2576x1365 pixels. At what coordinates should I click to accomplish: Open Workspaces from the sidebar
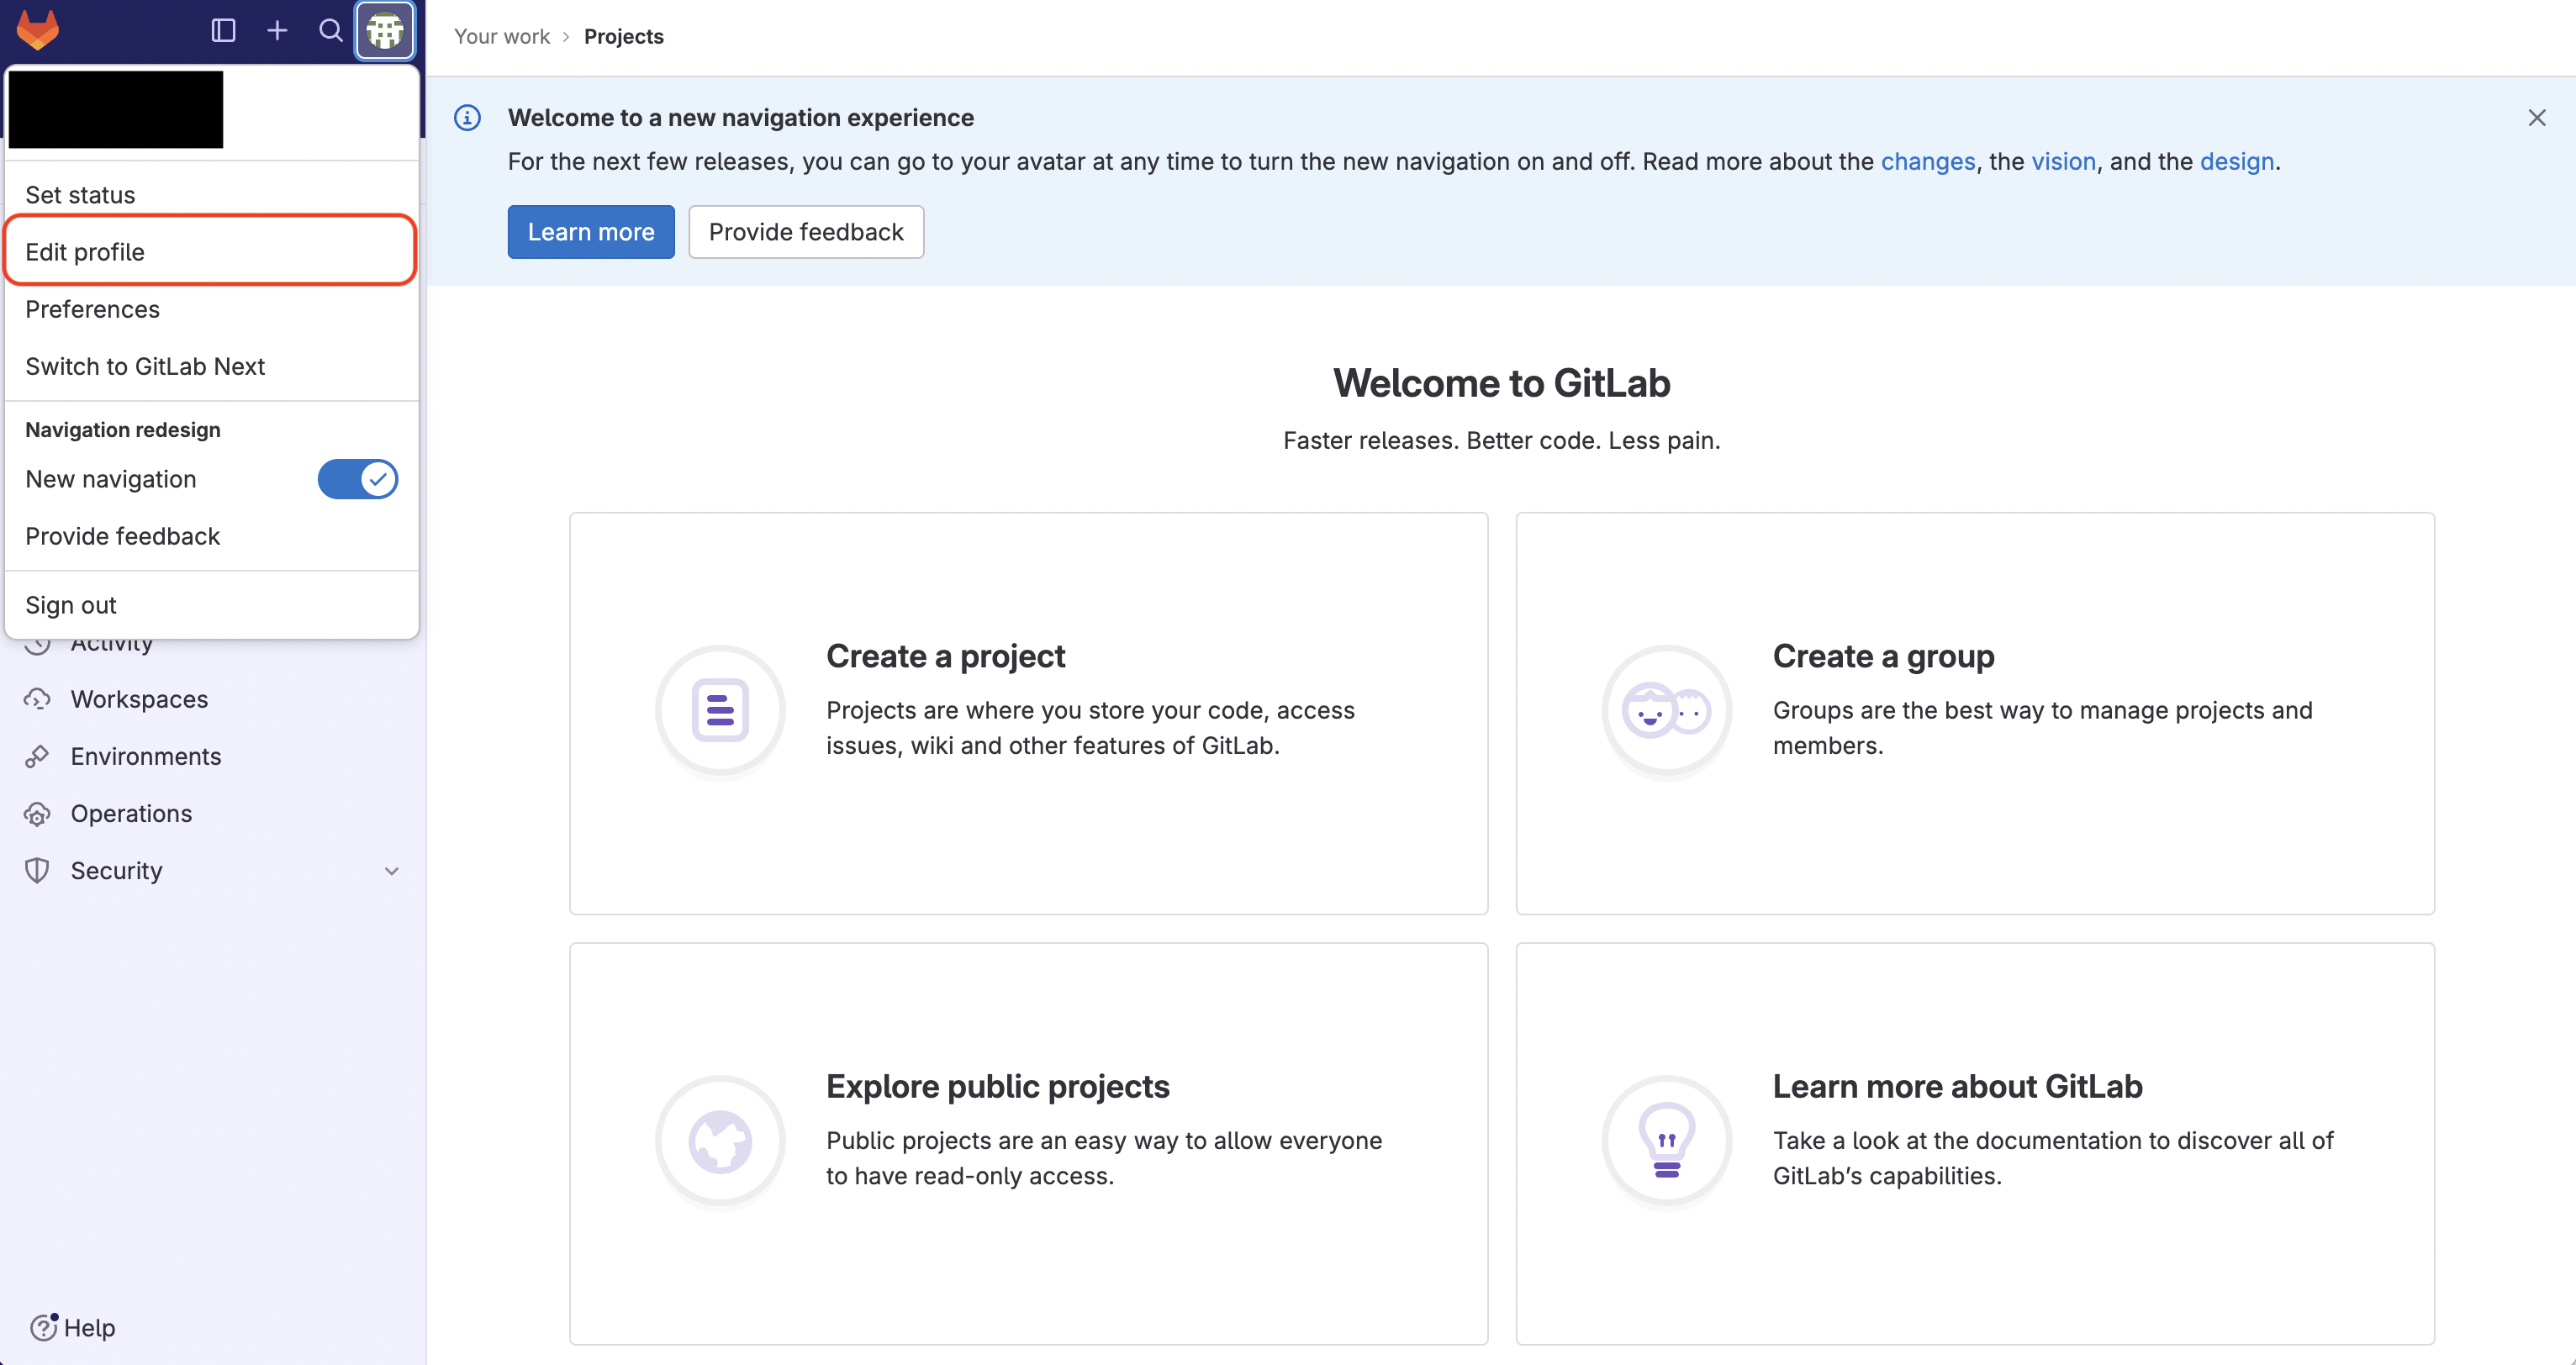click(139, 699)
